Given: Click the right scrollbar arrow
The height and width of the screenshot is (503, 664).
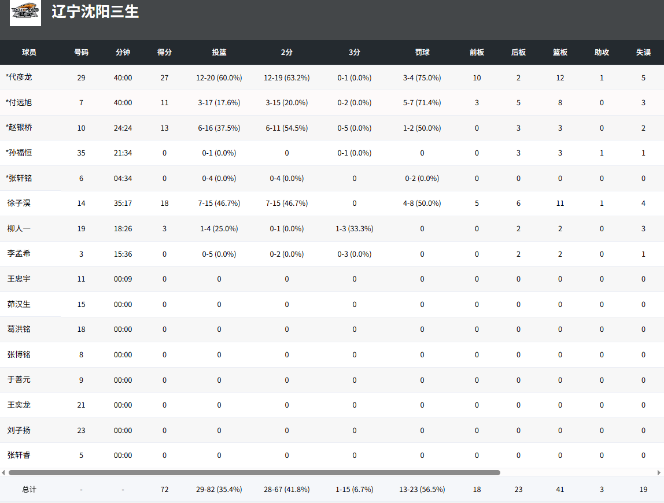Looking at the screenshot, I should 659,472.
